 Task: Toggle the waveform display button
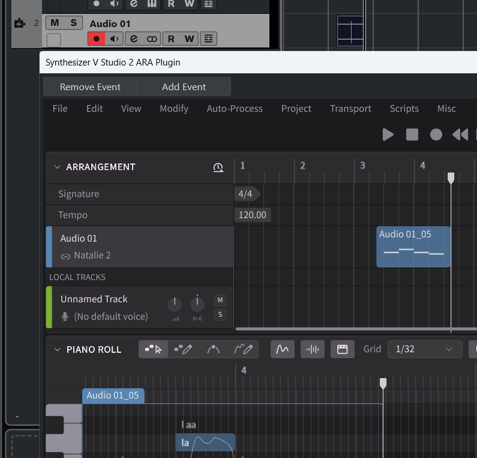click(x=313, y=349)
